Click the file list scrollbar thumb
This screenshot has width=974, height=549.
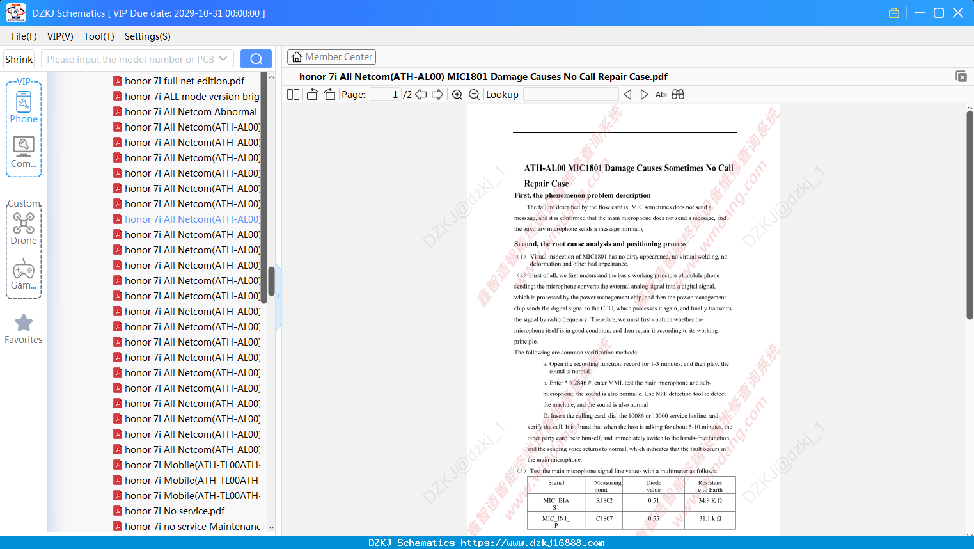271,280
